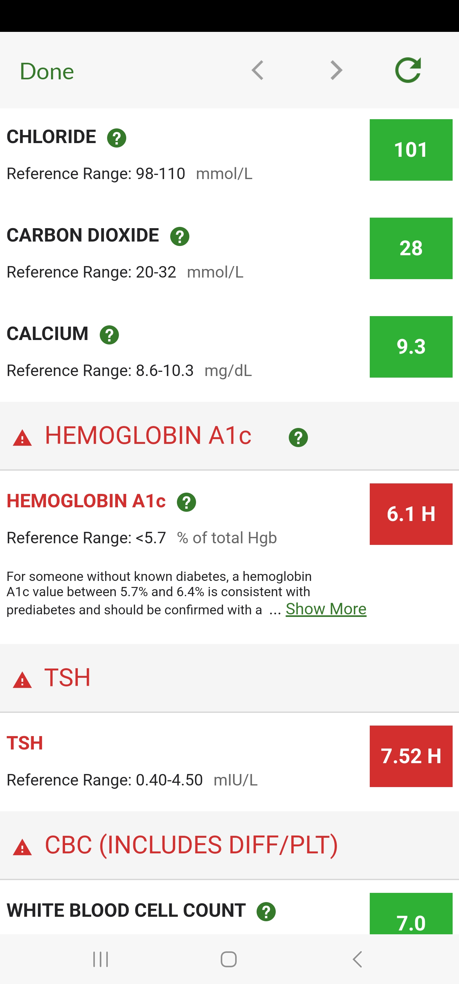Open Carbon Dioxide help info icon
Viewport: 459px width, 984px height.
(180, 236)
